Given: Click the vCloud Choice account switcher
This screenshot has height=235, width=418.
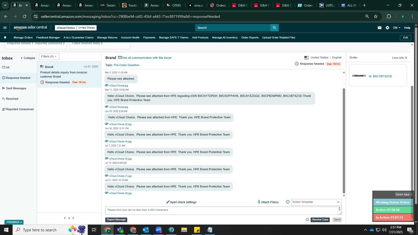Looking at the screenshot, I should click(x=76, y=28).
